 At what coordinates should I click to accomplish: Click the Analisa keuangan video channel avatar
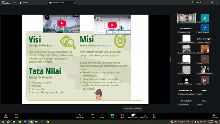click(98, 19)
